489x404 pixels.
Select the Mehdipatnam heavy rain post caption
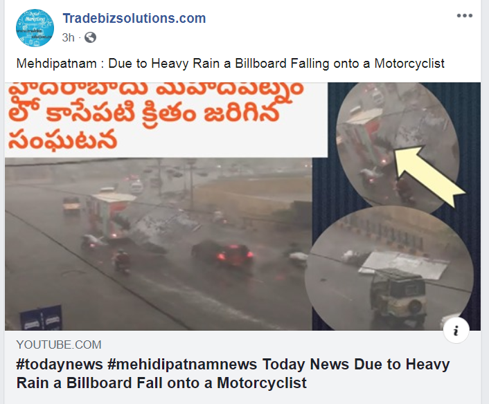(x=230, y=64)
